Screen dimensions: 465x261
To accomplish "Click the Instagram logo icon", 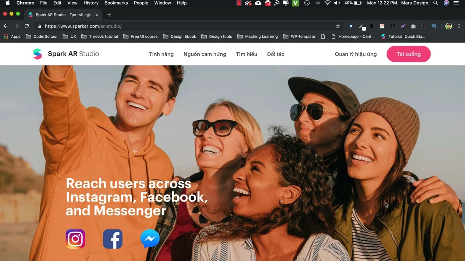I will 76,239.
